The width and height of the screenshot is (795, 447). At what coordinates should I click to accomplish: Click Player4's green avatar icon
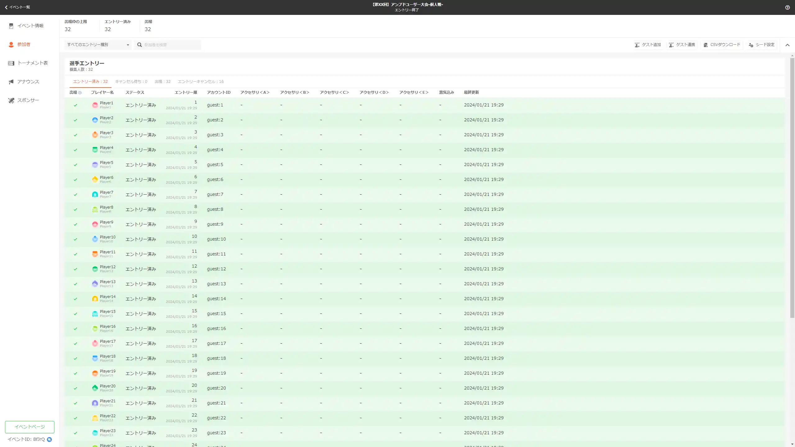tap(95, 150)
